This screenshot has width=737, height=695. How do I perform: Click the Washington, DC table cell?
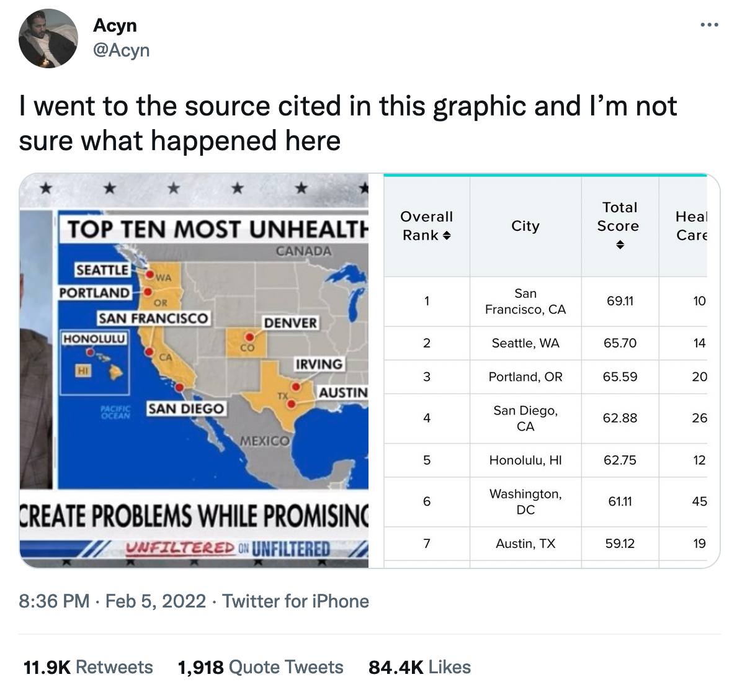pyautogui.click(x=525, y=501)
